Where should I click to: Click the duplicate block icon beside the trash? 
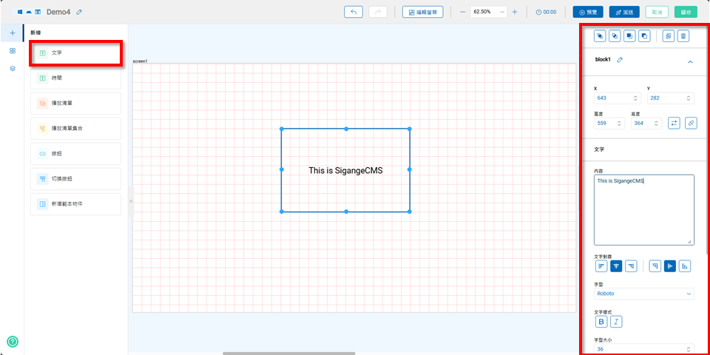pos(669,35)
